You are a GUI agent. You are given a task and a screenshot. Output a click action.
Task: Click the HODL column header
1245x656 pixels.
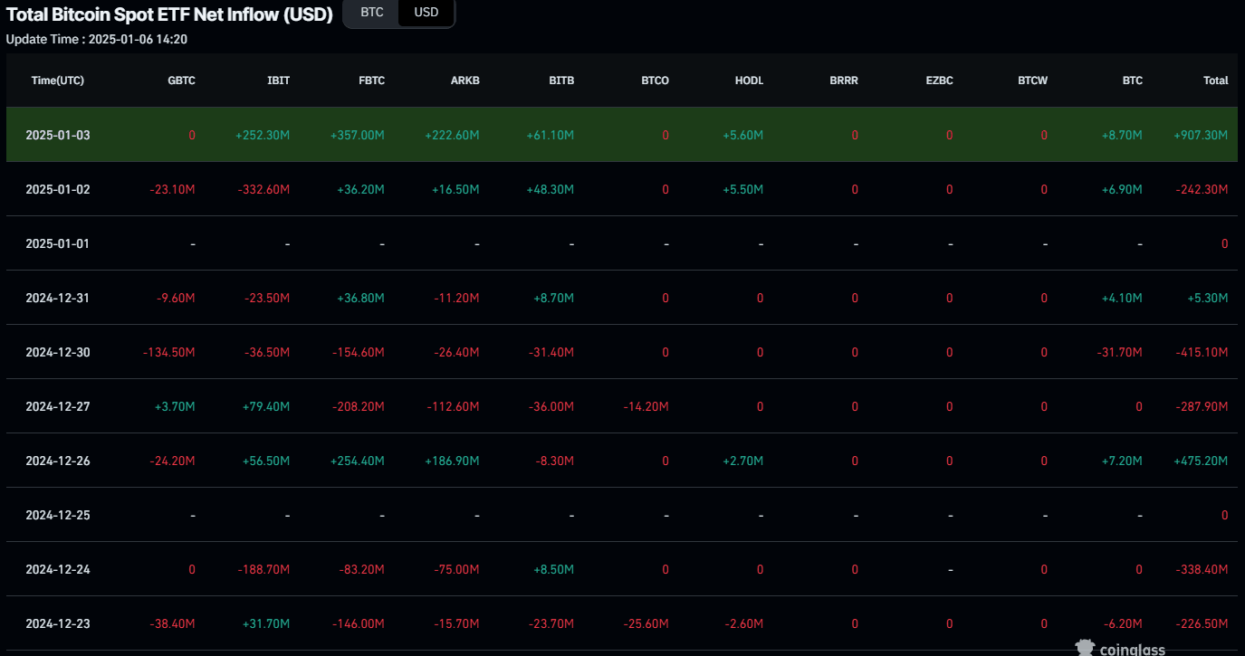click(749, 81)
